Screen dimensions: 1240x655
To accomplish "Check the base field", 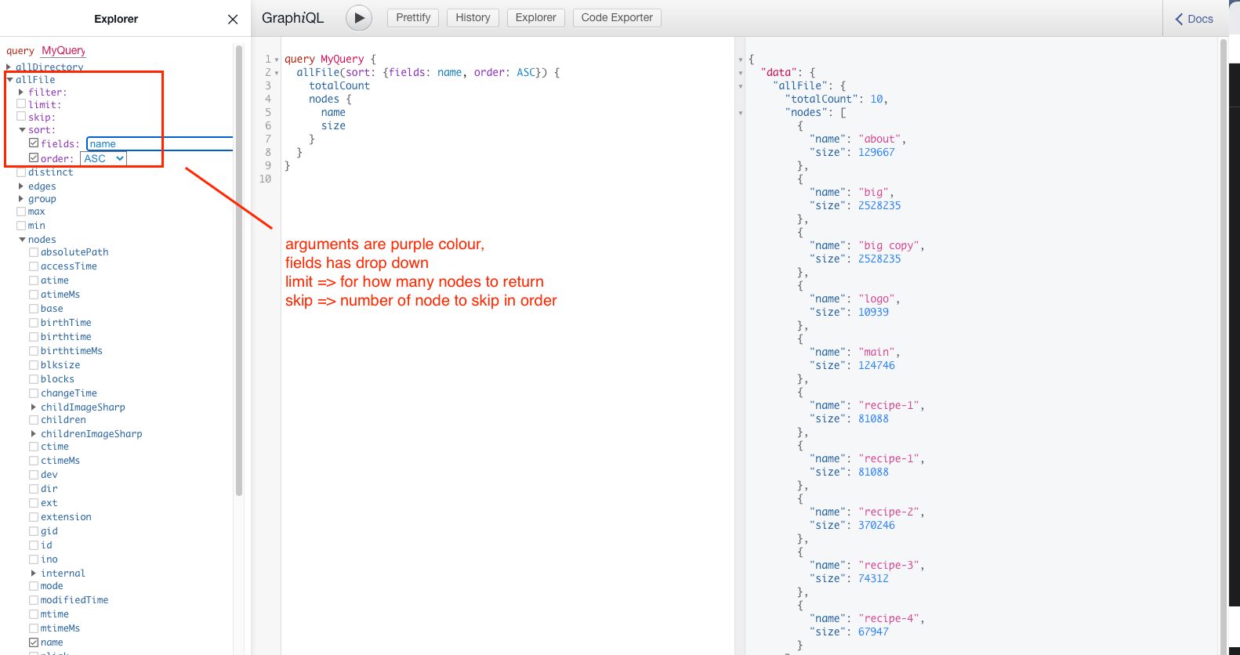I will (34, 309).
